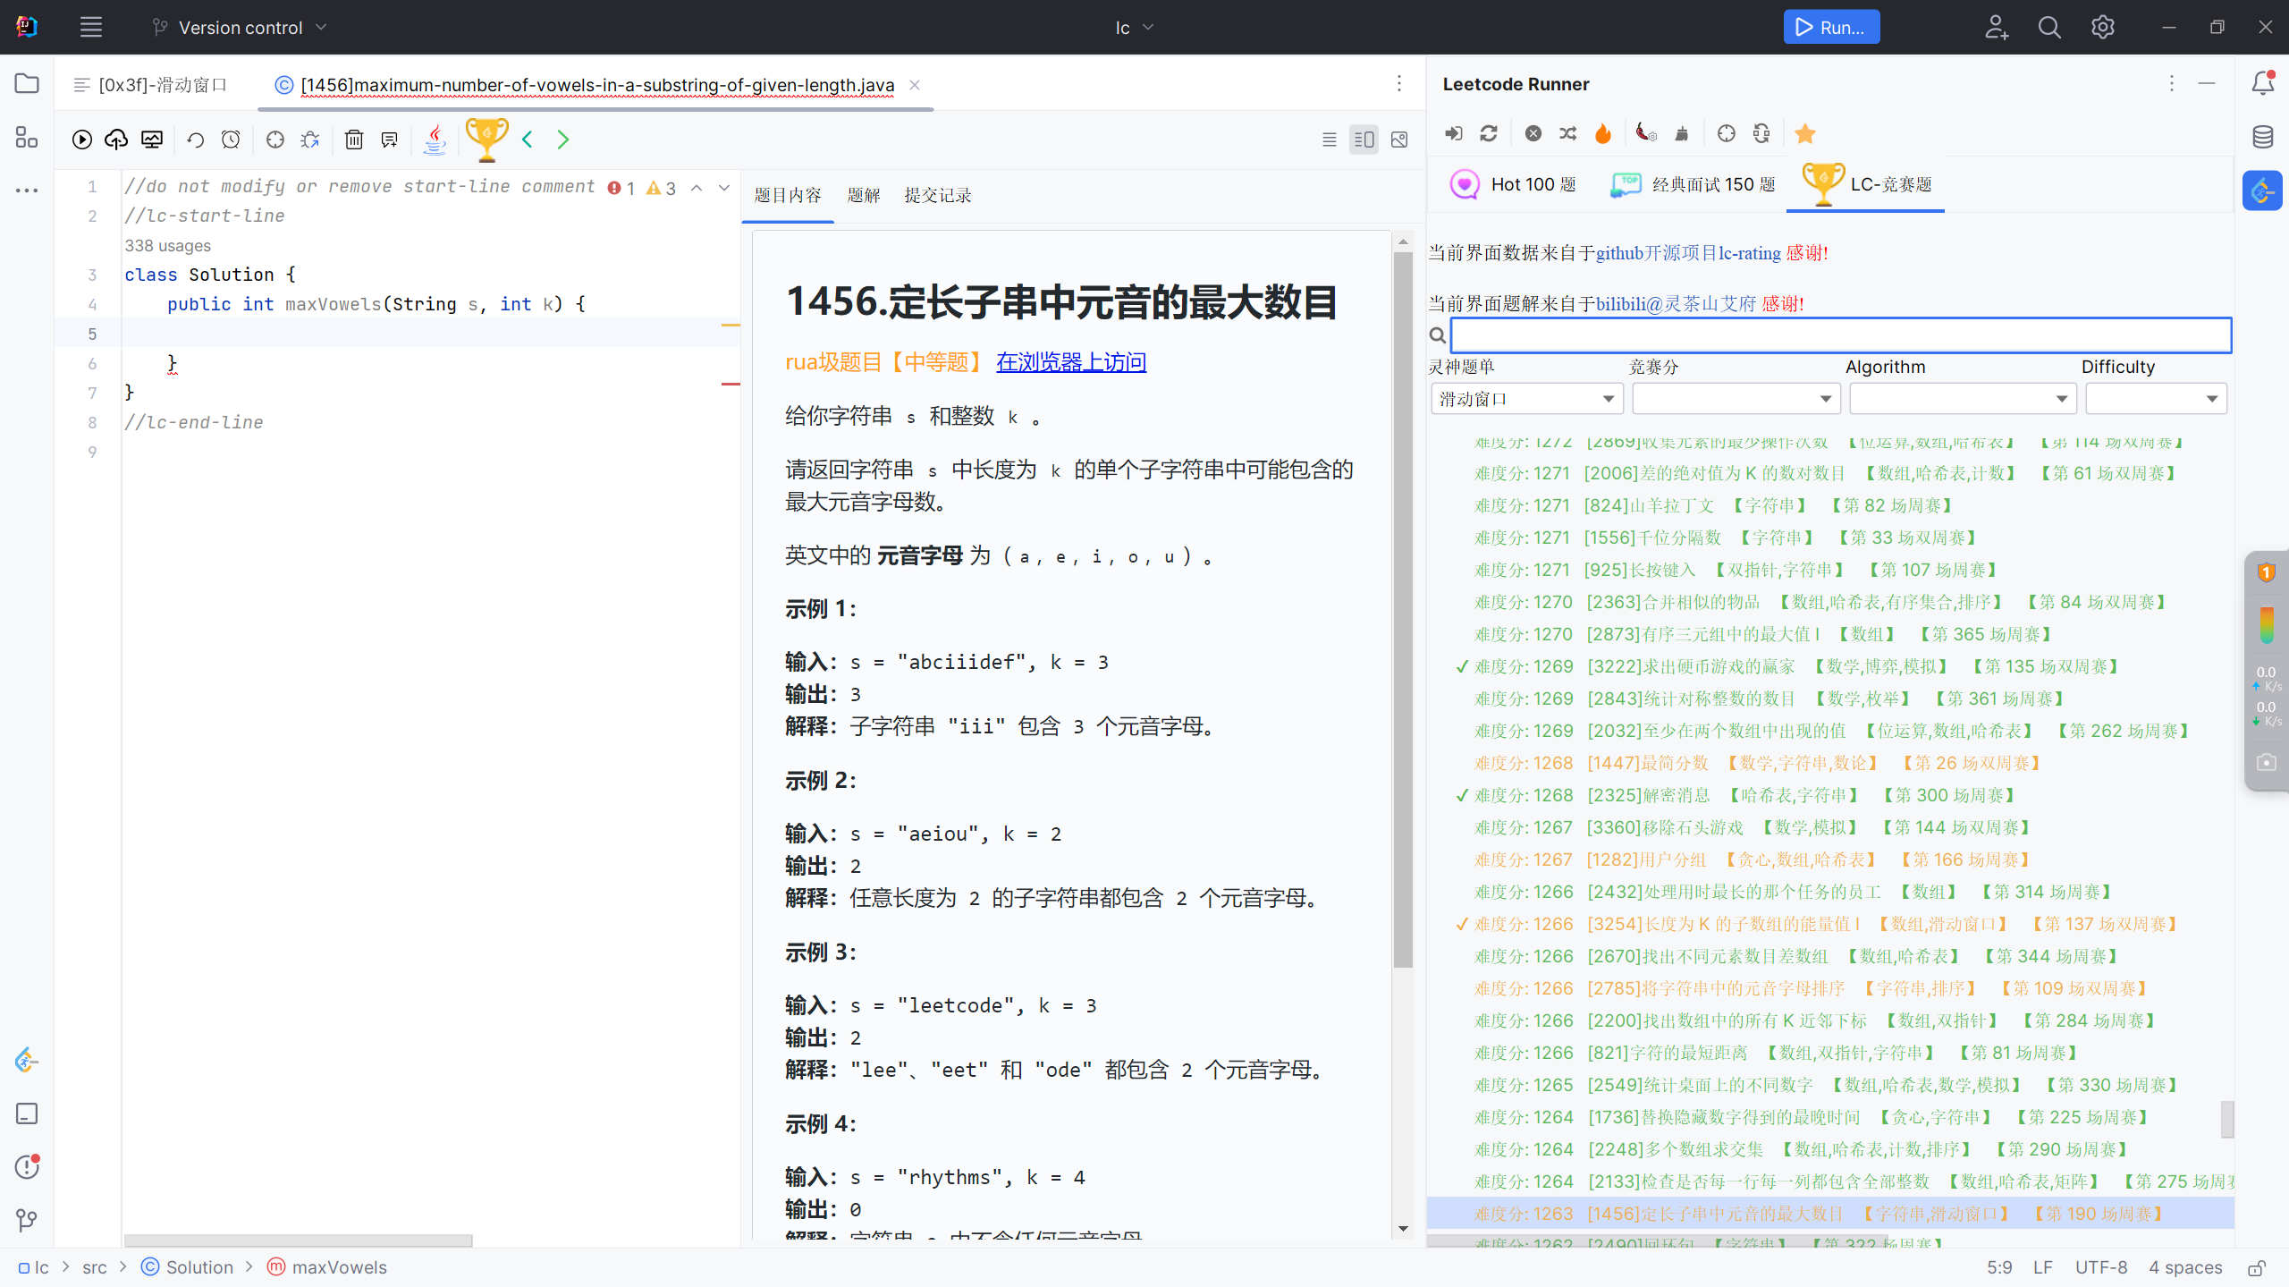Open editor tabs more options menu
The height and width of the screenshot is (1287, 2289).
point(1399,84)
